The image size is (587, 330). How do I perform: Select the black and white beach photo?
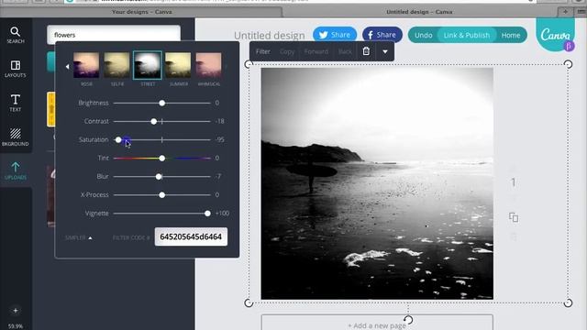[377, 183]
